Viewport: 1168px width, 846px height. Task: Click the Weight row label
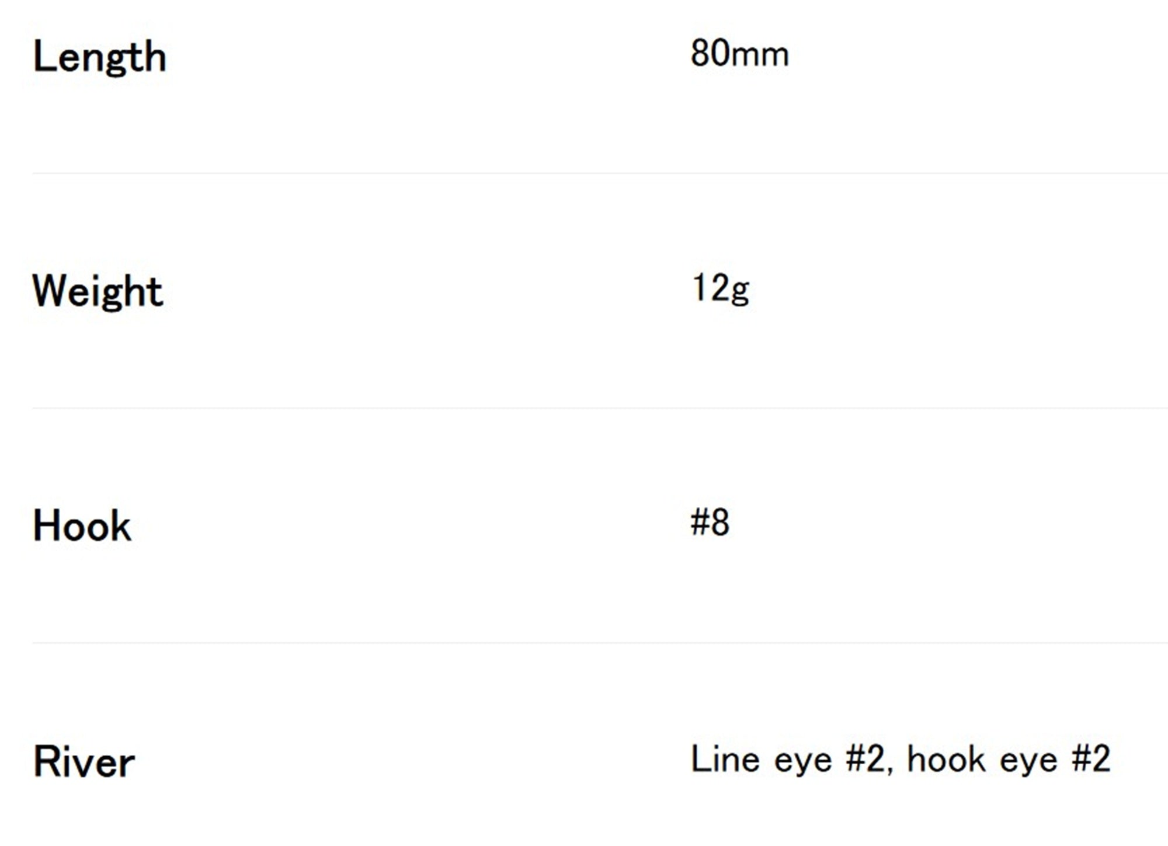coord(98,291)
